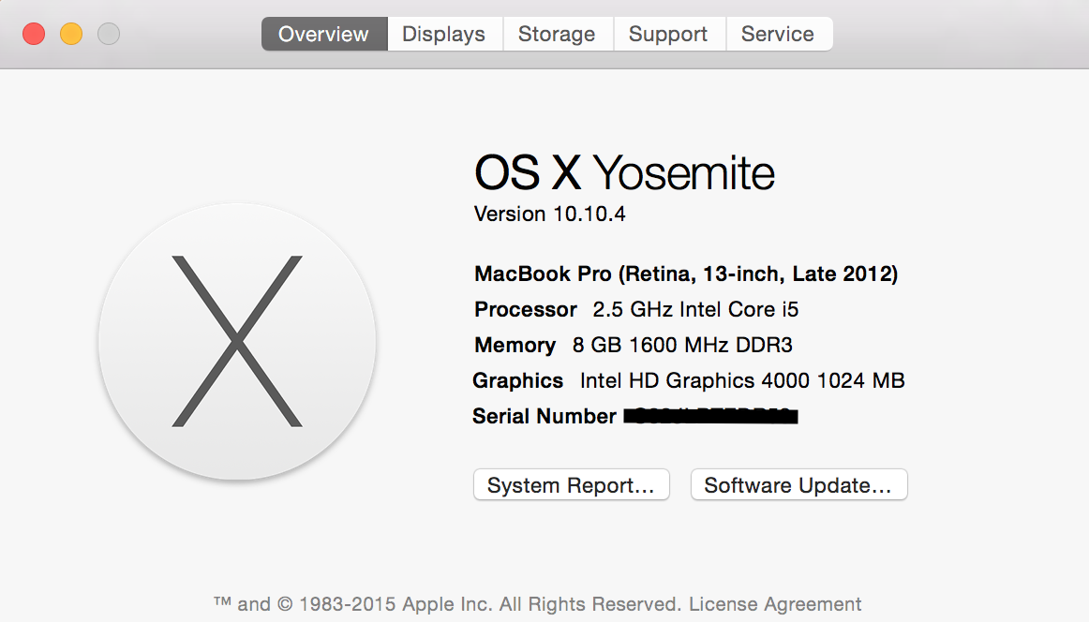1089x622 pixels.
Task: Click the Memory 8 GB line
Action: [634, 346]
